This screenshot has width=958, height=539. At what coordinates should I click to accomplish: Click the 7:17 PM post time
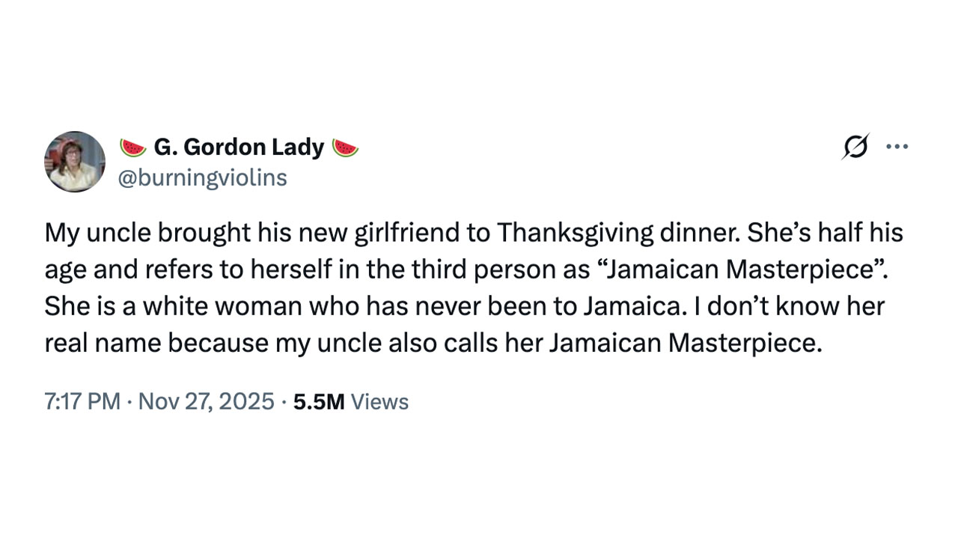point(82,402)
